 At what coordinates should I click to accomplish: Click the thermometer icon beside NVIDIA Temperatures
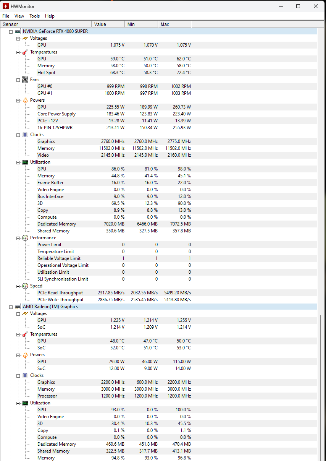pyautogui.click(x=25, y=52)
